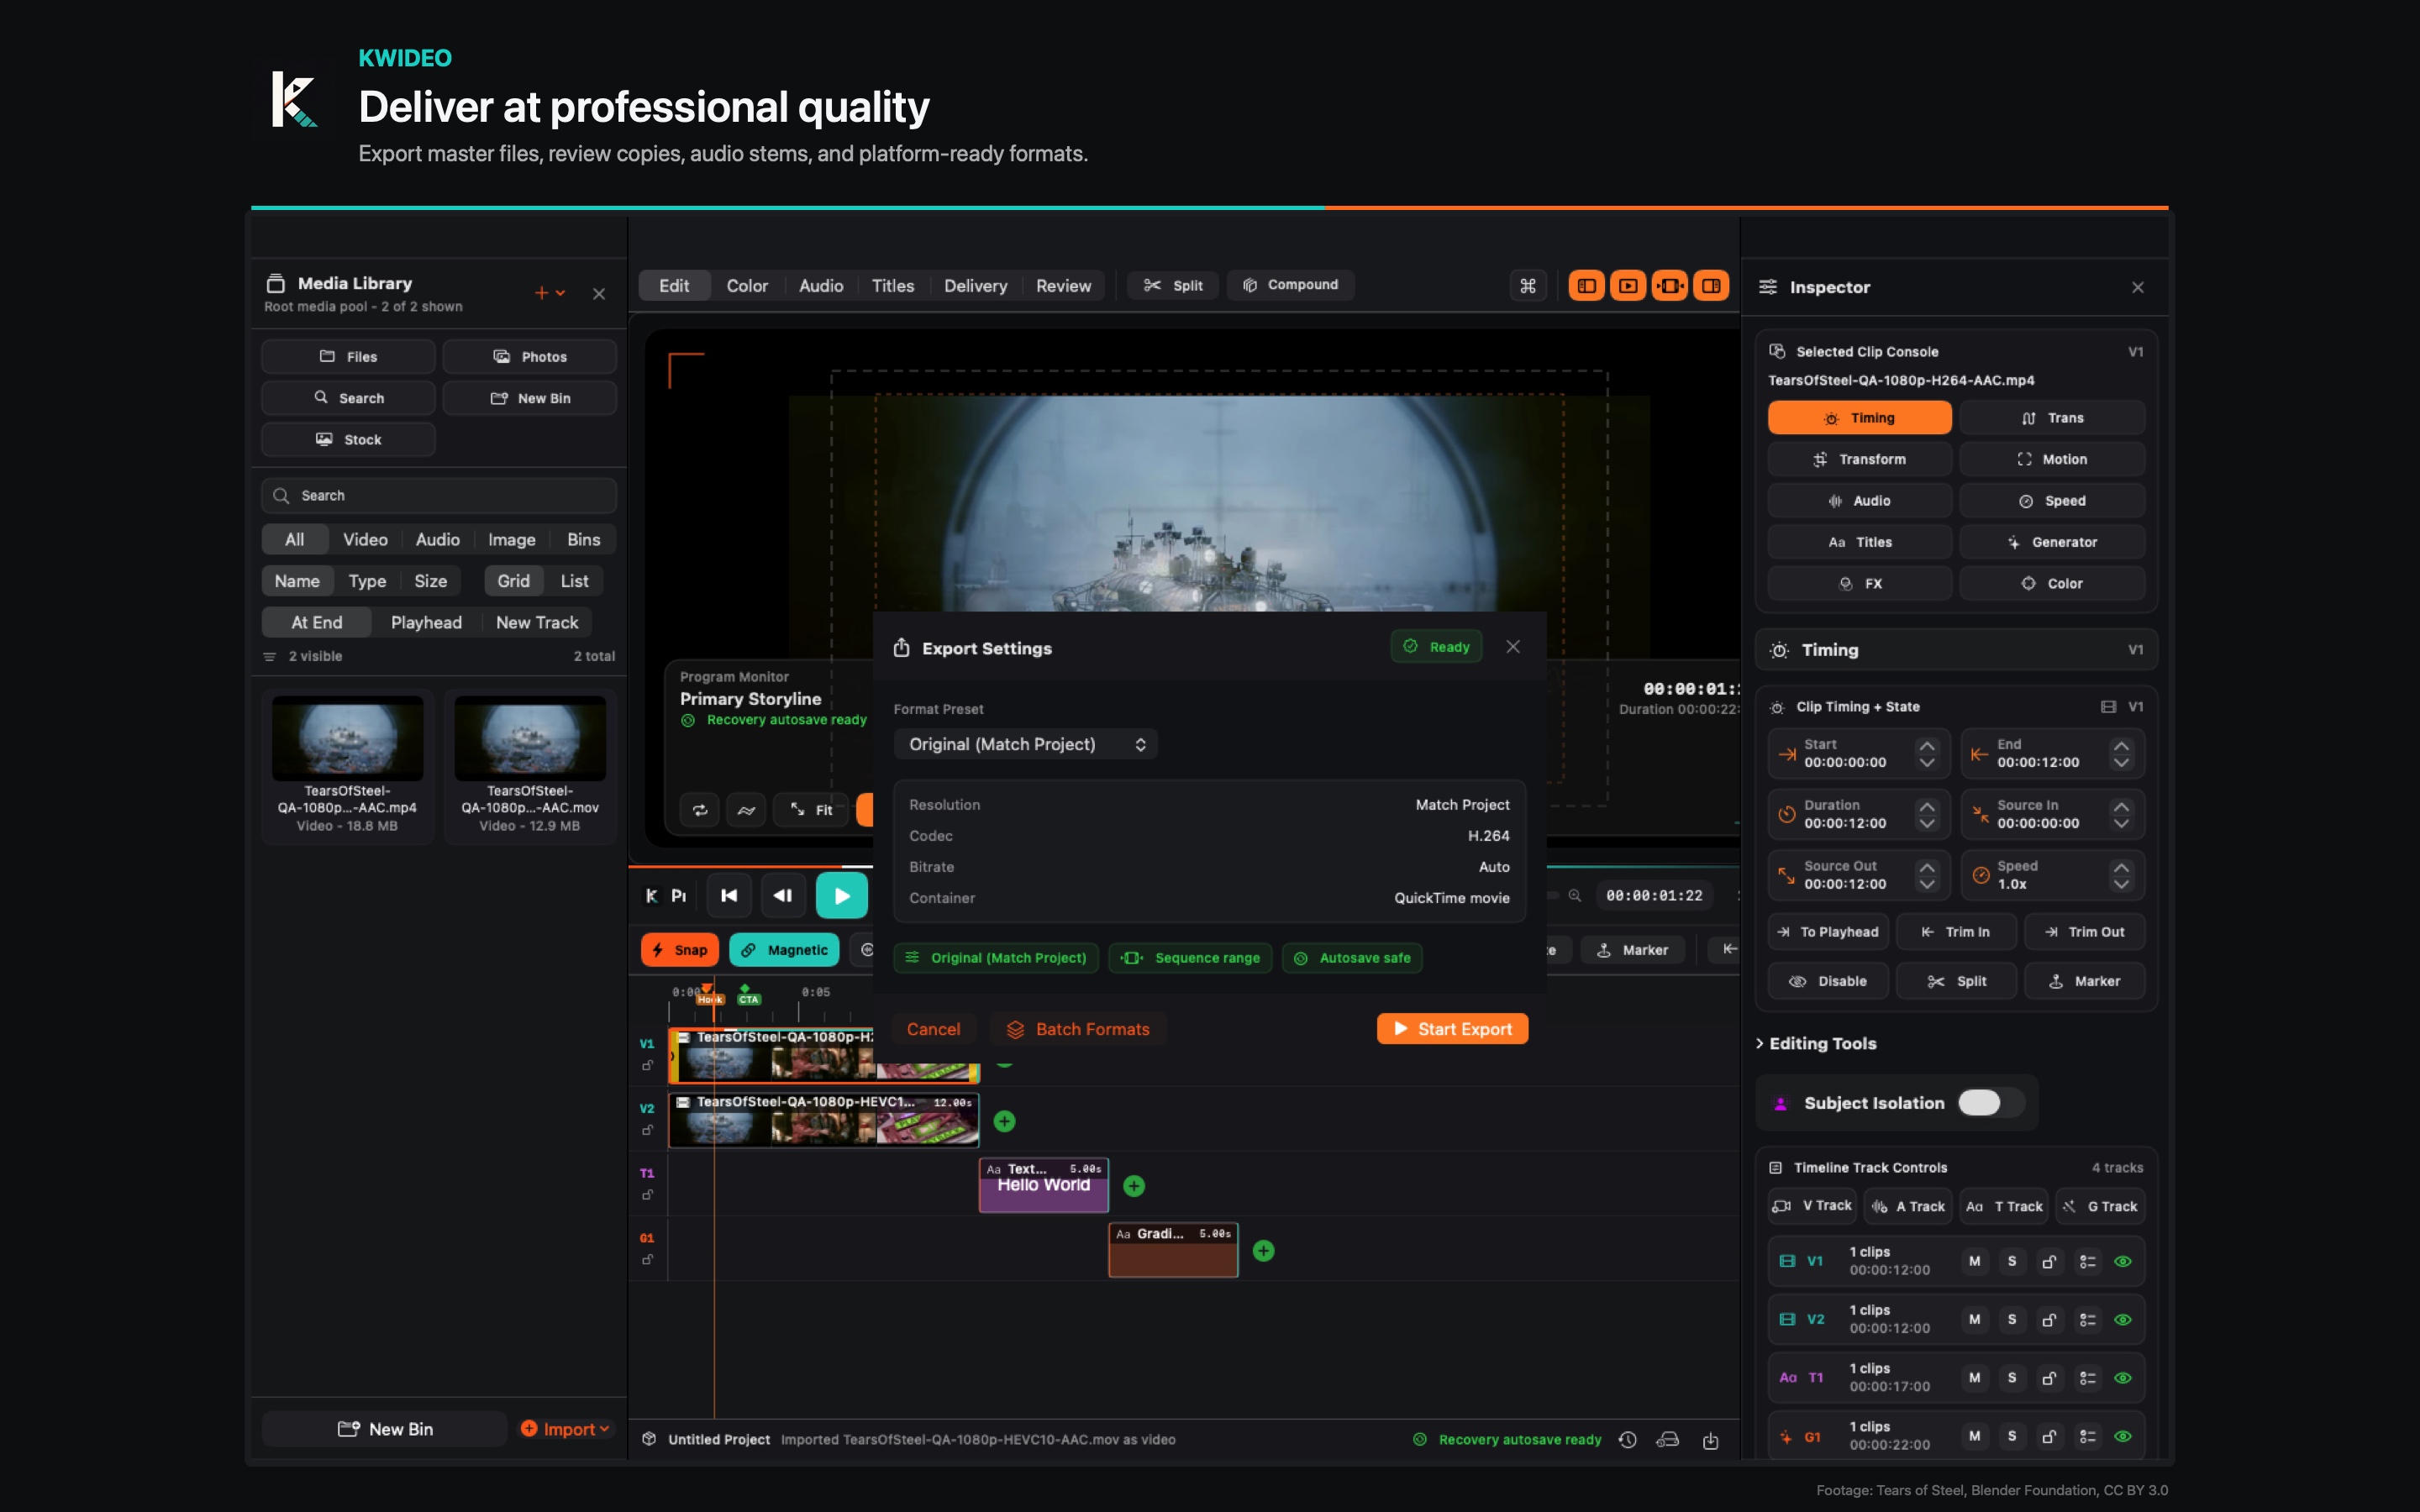Viewport: 2420px width, 1512px height.
Task: Add clip after V2 track plus icon
Action: click(x=1005, y=1121)
